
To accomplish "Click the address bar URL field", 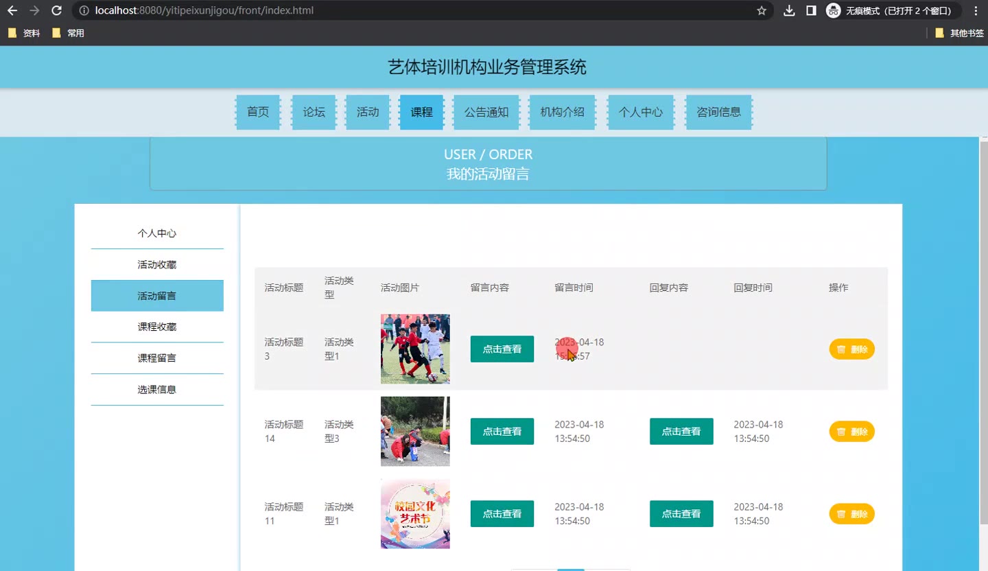I will [x=412, y=10].
